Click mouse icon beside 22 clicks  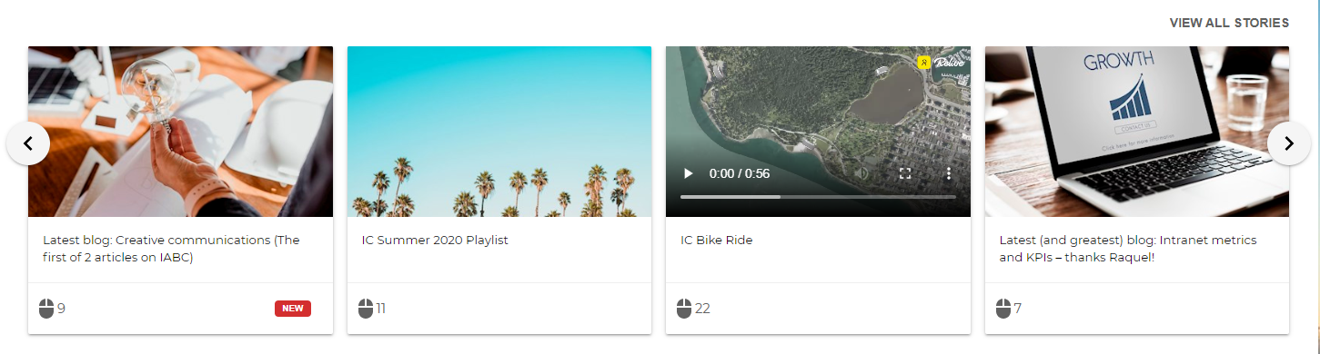click(x=684, y=309)
